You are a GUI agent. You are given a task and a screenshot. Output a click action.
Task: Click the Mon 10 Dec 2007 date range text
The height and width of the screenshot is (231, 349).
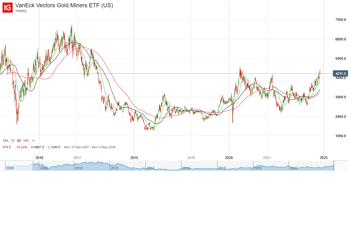coord(90,147)
